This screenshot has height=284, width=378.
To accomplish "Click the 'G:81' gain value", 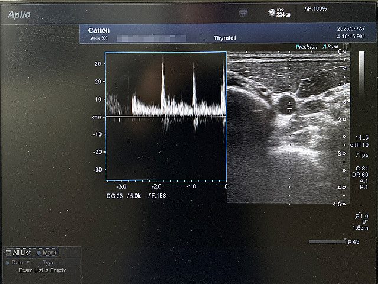I will click(362, 169).
